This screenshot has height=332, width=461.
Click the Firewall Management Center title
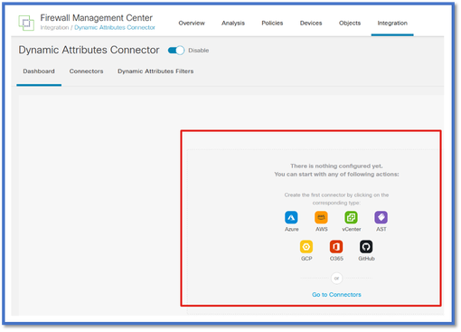pos(97,18)
